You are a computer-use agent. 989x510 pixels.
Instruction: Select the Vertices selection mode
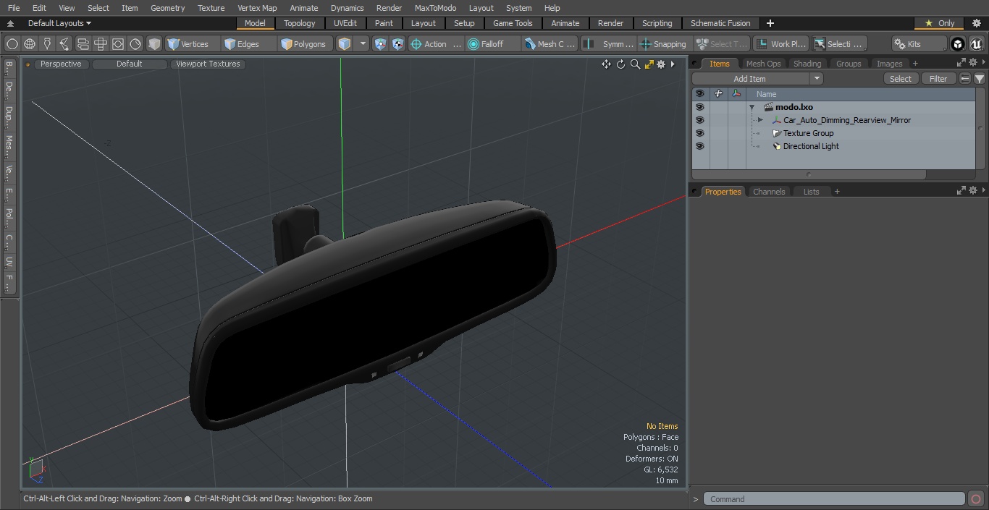[x=188, y=44]
